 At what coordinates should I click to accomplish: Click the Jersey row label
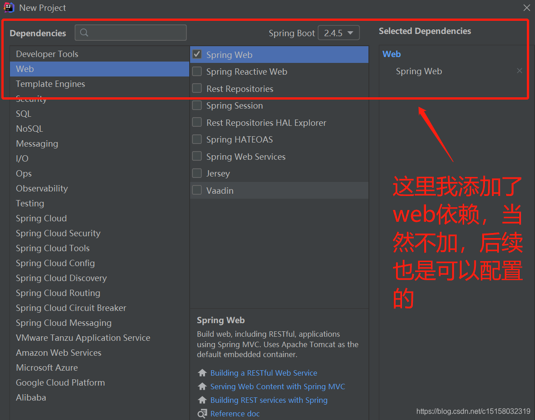pyautogui.click(x=218, y=173)
